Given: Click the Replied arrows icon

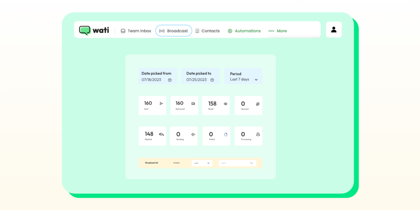Looking at the screenshot, I should (161, 134).
